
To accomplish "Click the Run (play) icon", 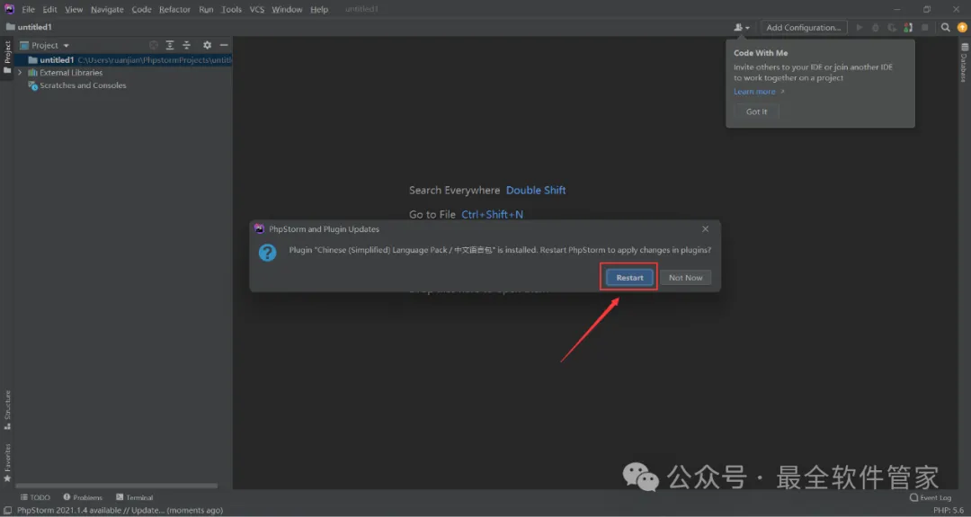I will [859, 27].
